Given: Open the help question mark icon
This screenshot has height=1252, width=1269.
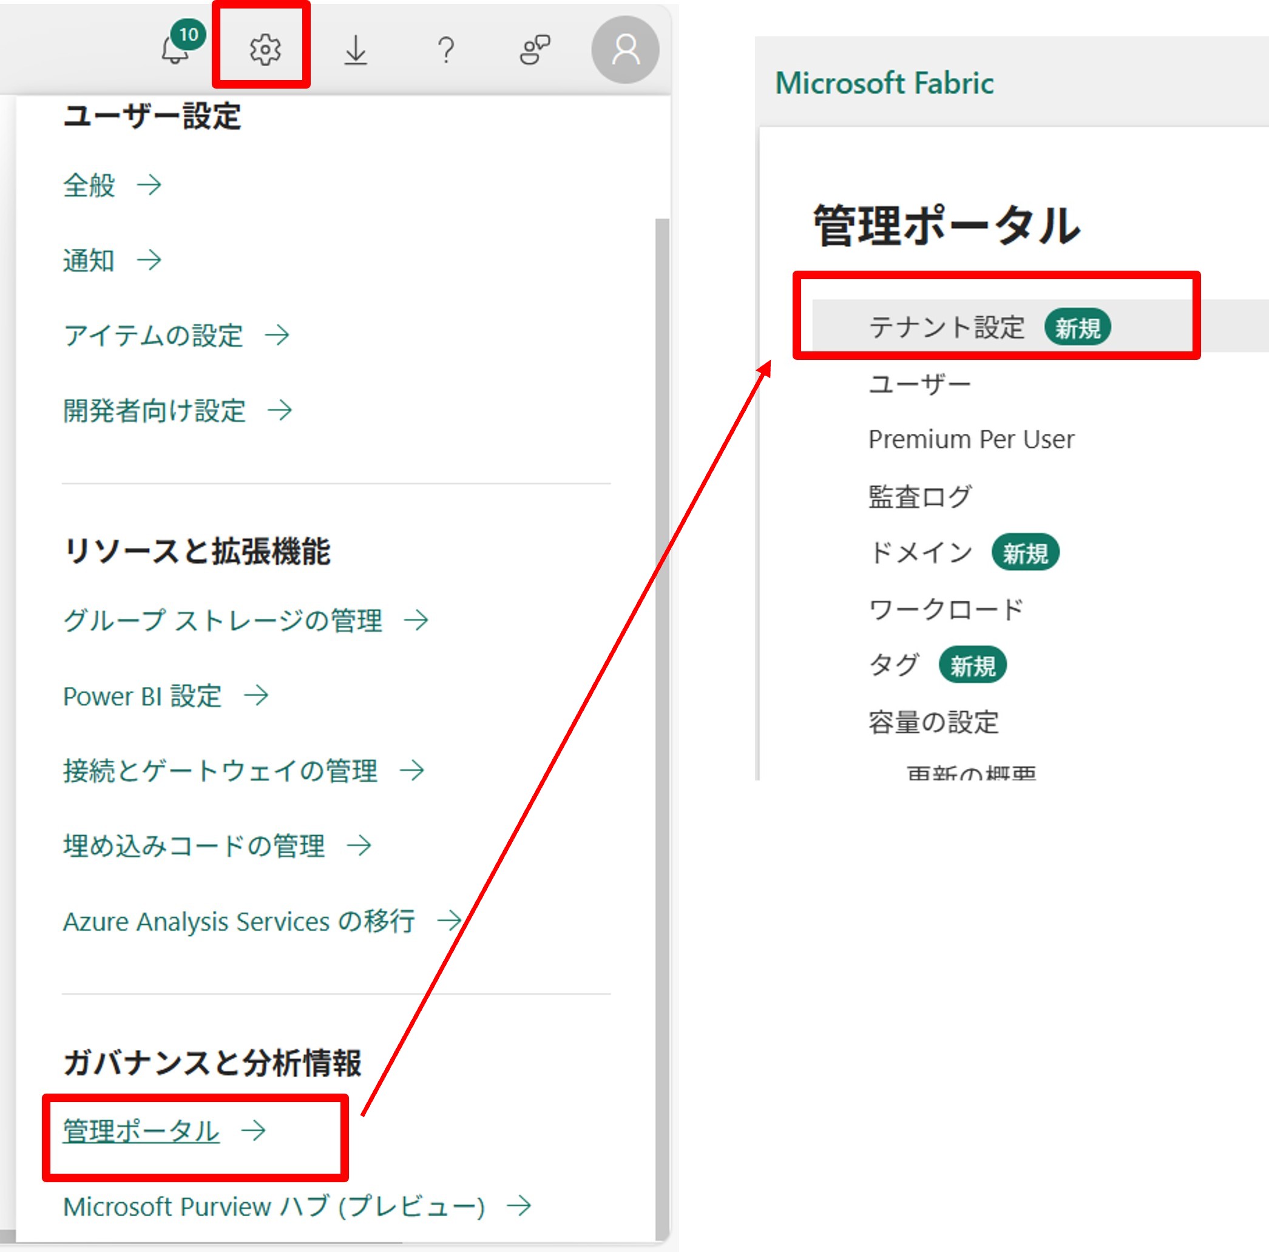Looking at the screenshot, I should point(446,50).
